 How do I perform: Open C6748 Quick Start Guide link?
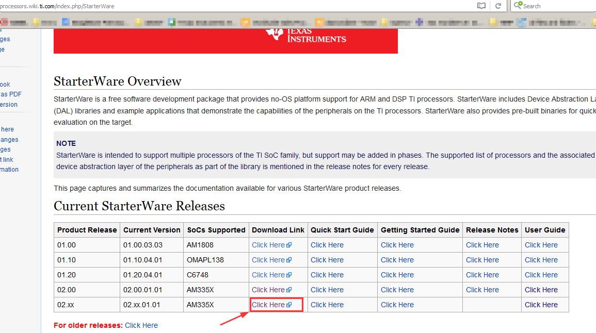coord(327,275)
